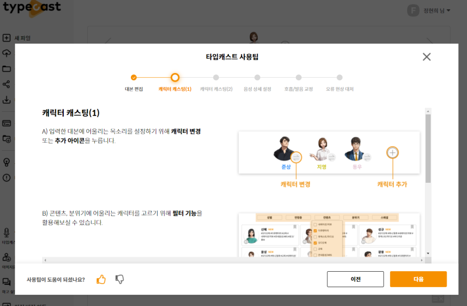Click the 동우 character image in illustration
The image size is (467, 306).
[355, 149]
